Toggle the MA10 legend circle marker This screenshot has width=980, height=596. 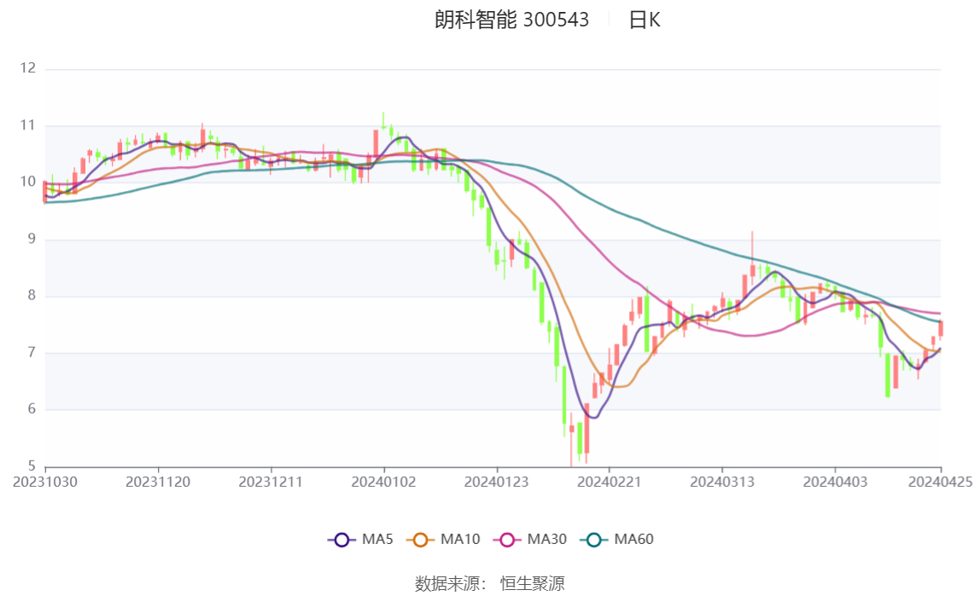(x=421, y=540)
